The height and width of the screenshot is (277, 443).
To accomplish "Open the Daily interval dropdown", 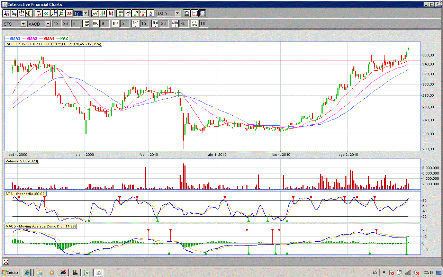I will (x=177, y=13).
